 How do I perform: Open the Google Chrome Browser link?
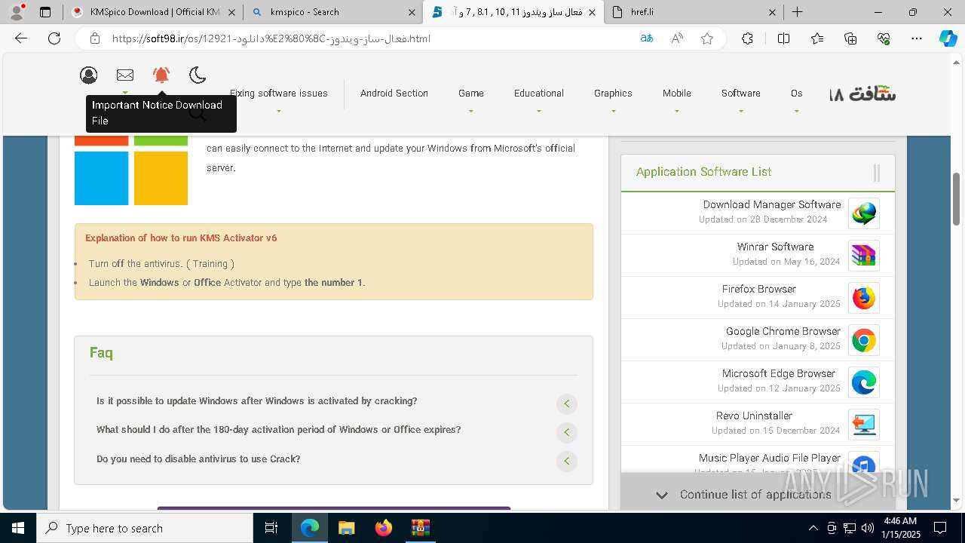pyautogui.click(x=783, y=331)
